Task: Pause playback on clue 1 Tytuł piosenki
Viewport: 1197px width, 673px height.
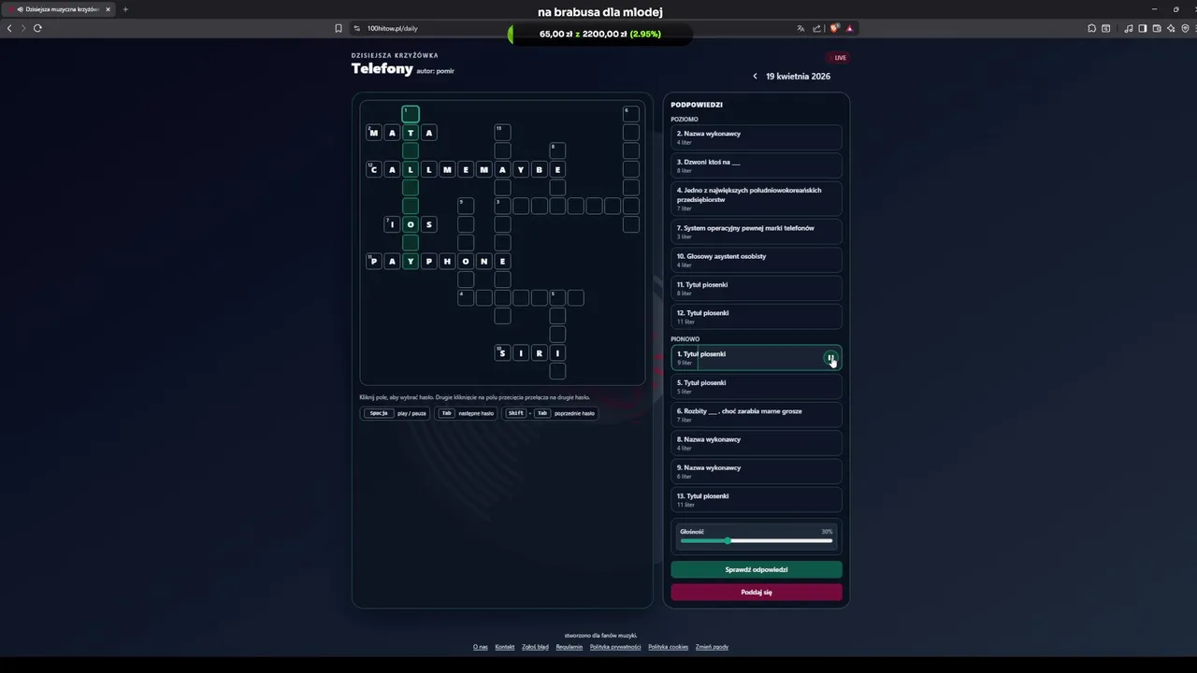Action: coord(830,358)
